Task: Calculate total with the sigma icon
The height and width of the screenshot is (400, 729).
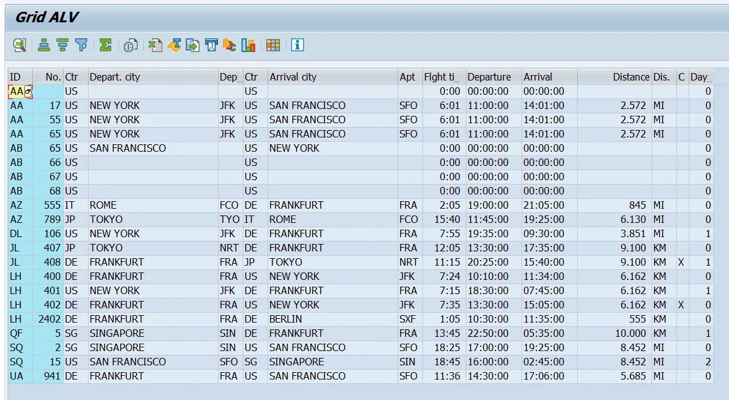Action: [105, 45]
